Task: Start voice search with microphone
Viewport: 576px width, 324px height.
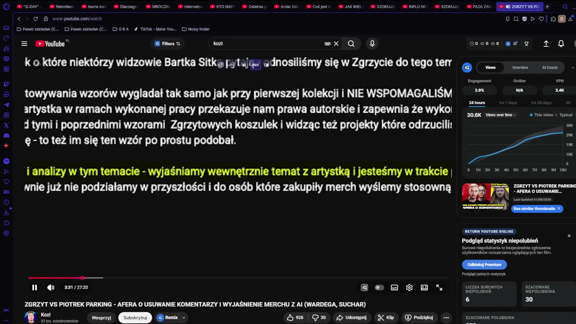Action: tap(372, 44)
